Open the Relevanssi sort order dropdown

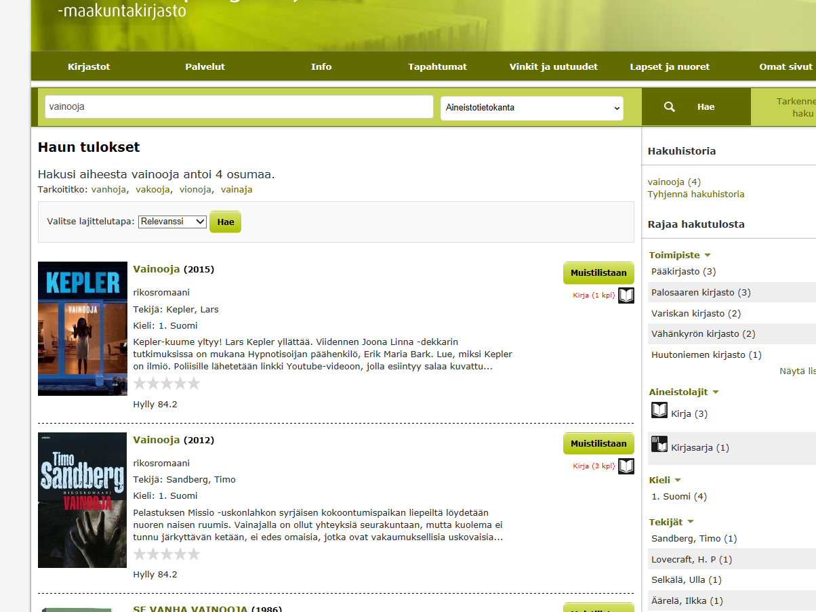tap(172, 222)
